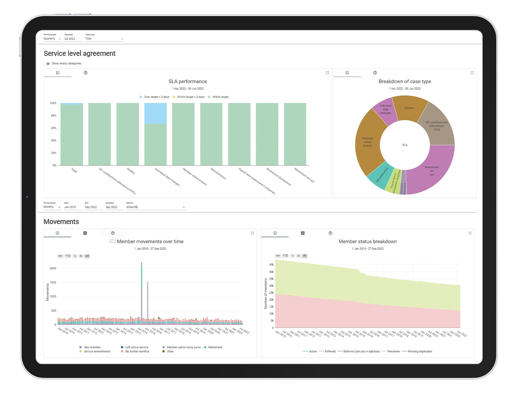Expand Member movements chart to fullscreen
Image resolution: width=517 pixels, height=398 pixels.
[252, 233]
